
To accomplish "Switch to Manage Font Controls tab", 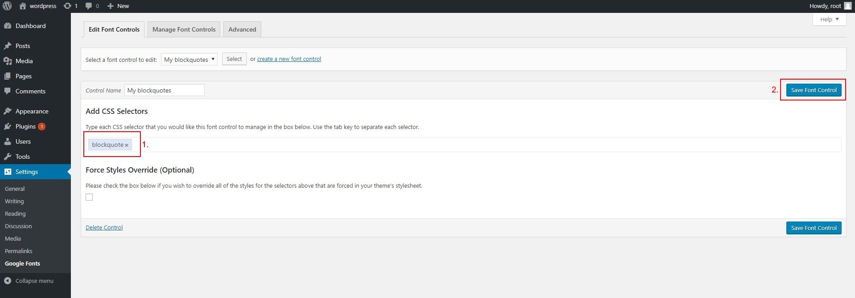I will click(184, 29).
